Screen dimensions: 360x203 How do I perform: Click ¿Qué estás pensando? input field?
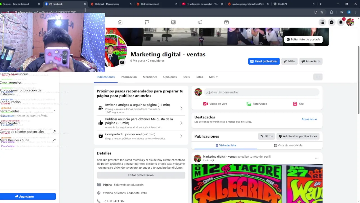coord(262,92)
